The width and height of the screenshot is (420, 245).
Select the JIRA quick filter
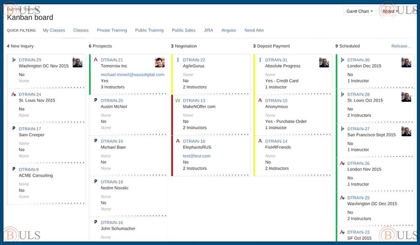[208, 30]
